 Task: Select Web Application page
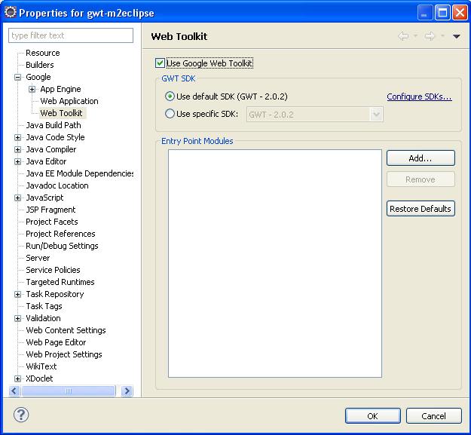point(69,101)
